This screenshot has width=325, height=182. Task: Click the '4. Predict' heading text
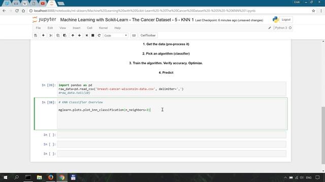point(166,73)
